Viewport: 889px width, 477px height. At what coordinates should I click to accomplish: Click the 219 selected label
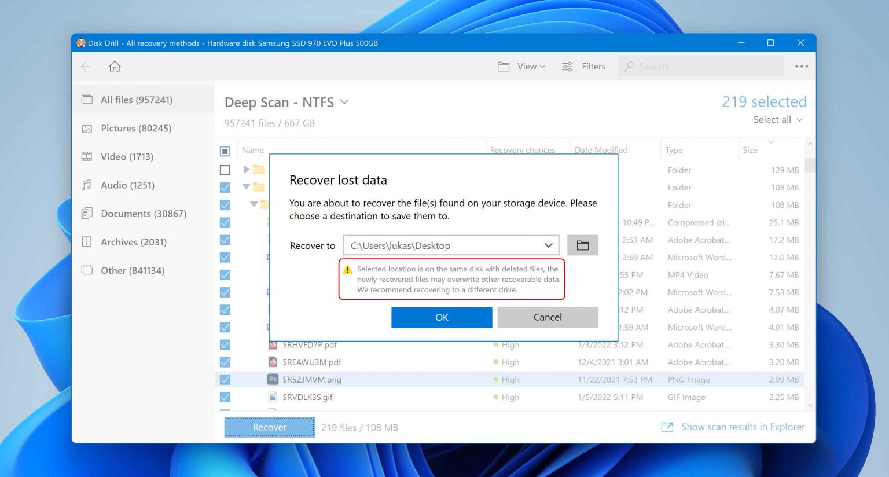pyautogui.click(x=764, y=101)
